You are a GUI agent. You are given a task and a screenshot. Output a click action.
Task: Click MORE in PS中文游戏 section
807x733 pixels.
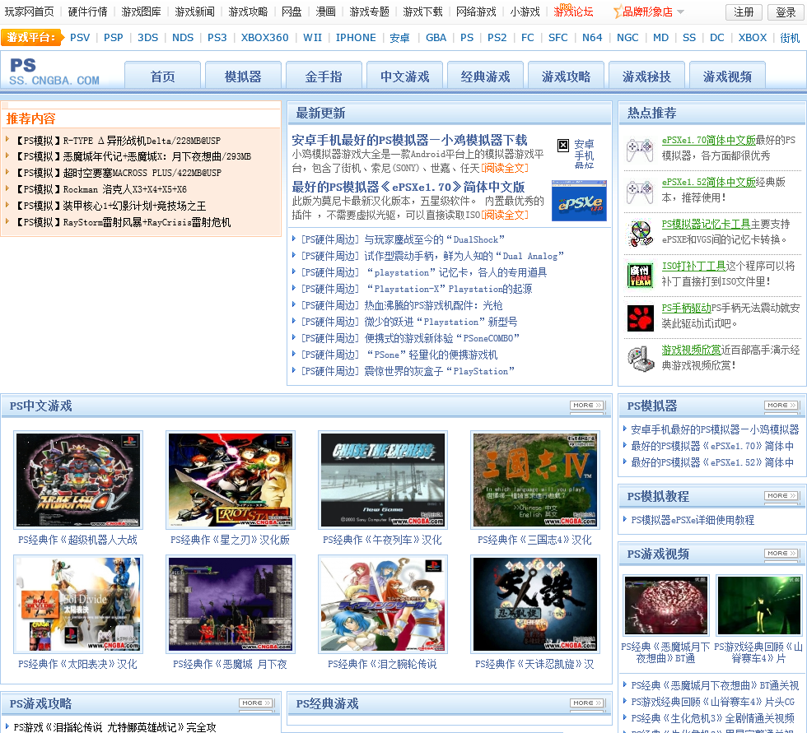point(587,405)
